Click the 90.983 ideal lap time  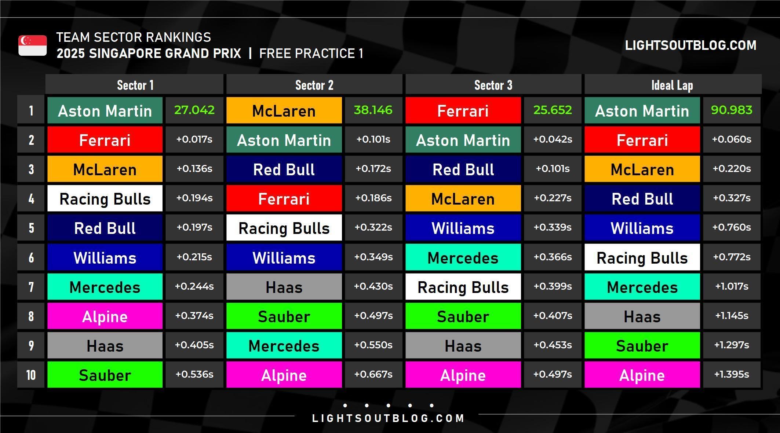(732, 110)
